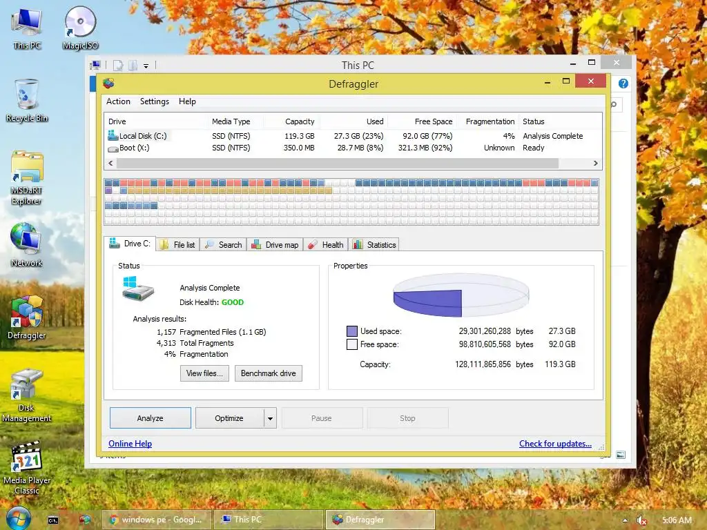
Task: Switch to the Search tab
Action: (223, 245)
